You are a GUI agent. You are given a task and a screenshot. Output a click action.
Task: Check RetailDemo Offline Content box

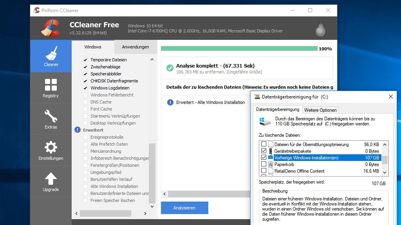coord(264,171)
